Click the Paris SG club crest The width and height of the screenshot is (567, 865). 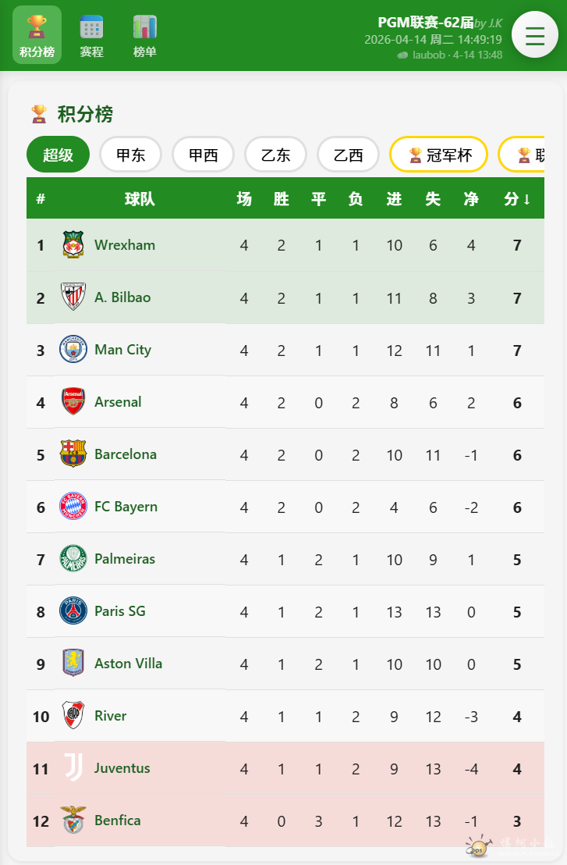73,611
